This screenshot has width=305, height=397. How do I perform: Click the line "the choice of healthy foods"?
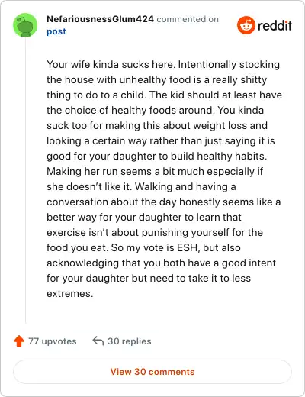[156, 110]
